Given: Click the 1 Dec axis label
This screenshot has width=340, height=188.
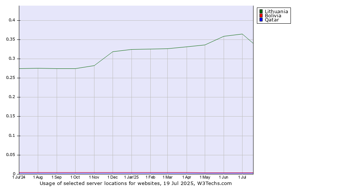Looking at the screenshot, I should coord(113,177).
